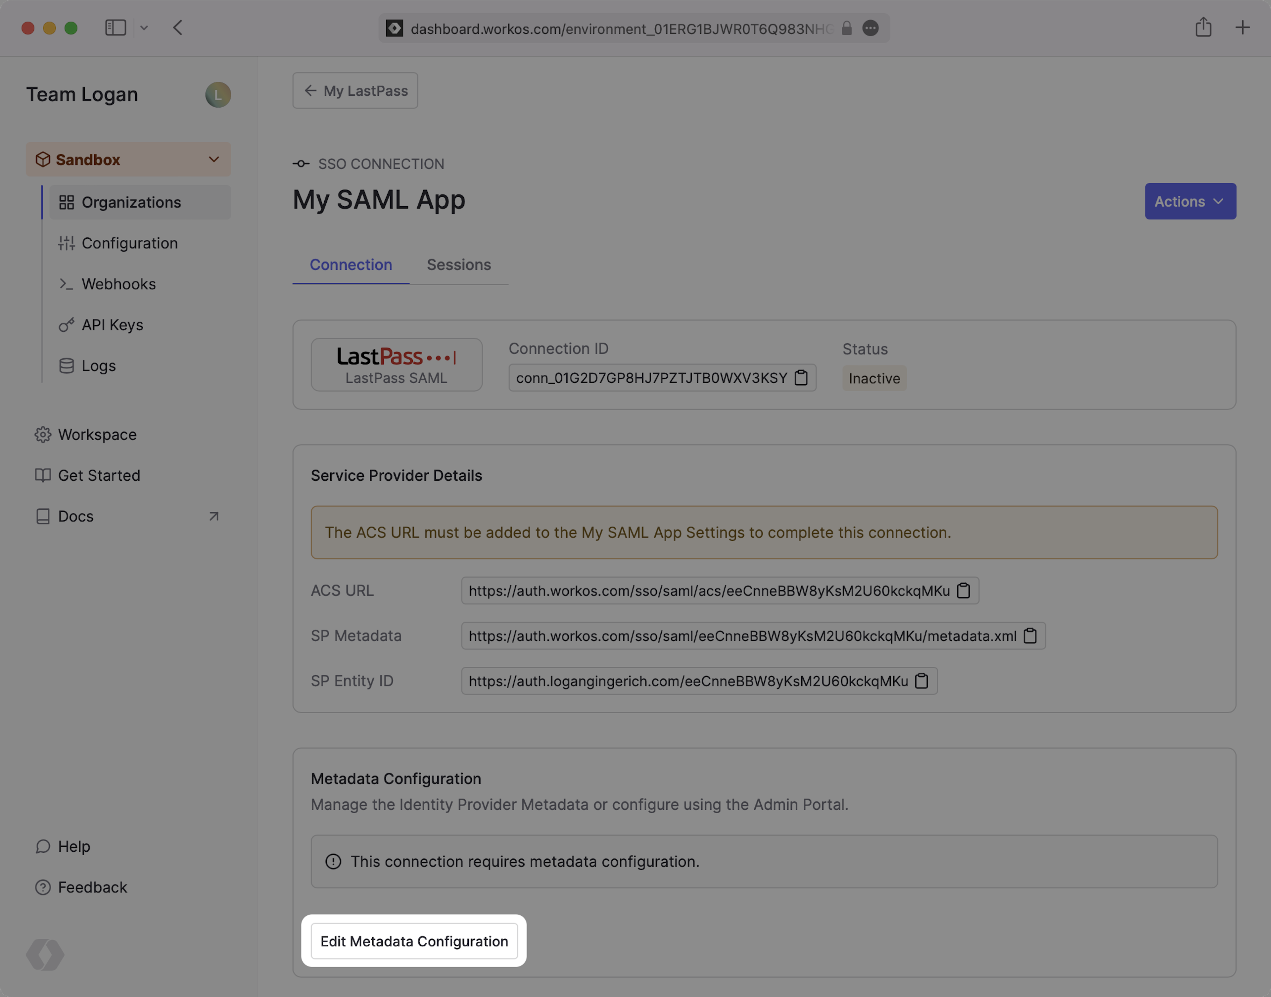Expand the Sandbox environment dropdown
Image resolution: width=1271 pixels, height=997 pixels.
(x=213, y=159)
